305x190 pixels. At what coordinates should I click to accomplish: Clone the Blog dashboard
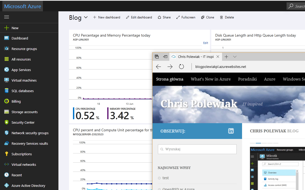208,17
